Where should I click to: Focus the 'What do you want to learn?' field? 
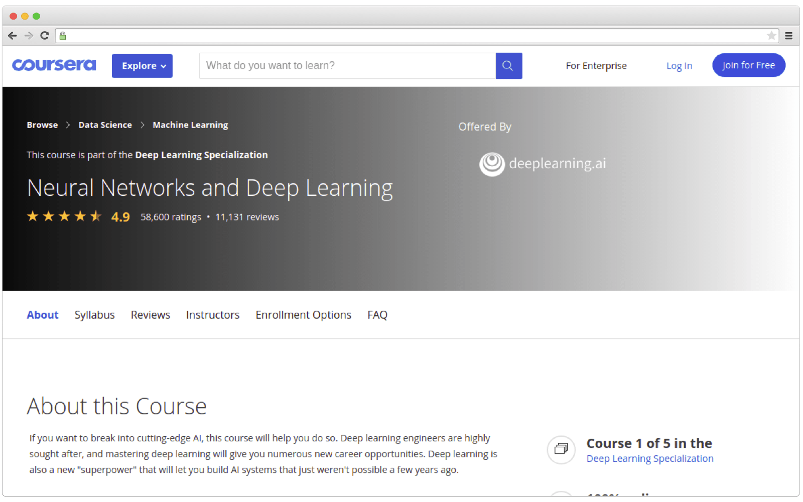pyautogui.click(x=347, y=66)
